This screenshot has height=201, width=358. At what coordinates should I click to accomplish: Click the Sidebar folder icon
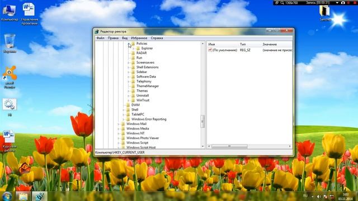pos(133,72)
